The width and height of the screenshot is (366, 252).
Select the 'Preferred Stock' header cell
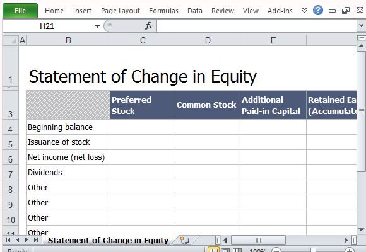click(143, 105)
